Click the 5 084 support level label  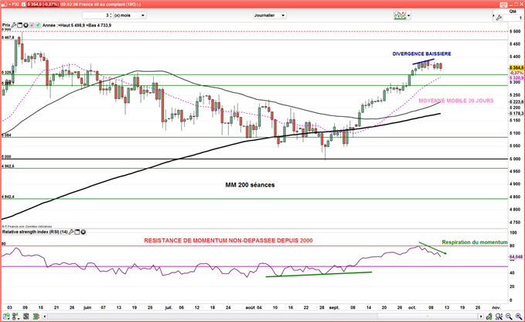click(x=6, y=135)
